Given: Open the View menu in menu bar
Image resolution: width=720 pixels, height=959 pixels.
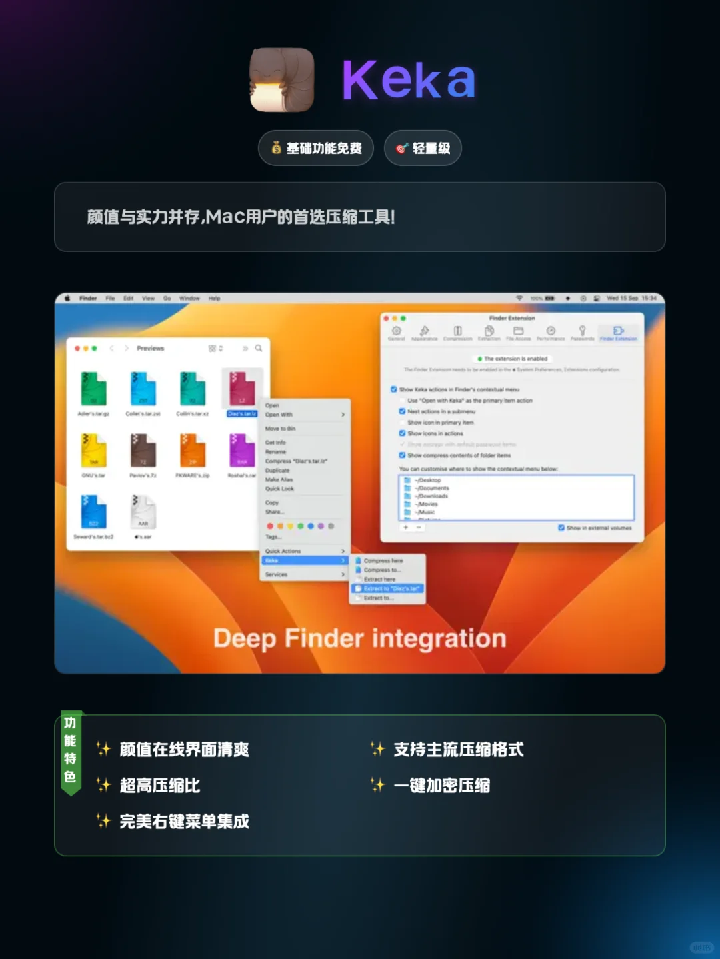Looking at the screenshot, I should [x=148, y=298].
